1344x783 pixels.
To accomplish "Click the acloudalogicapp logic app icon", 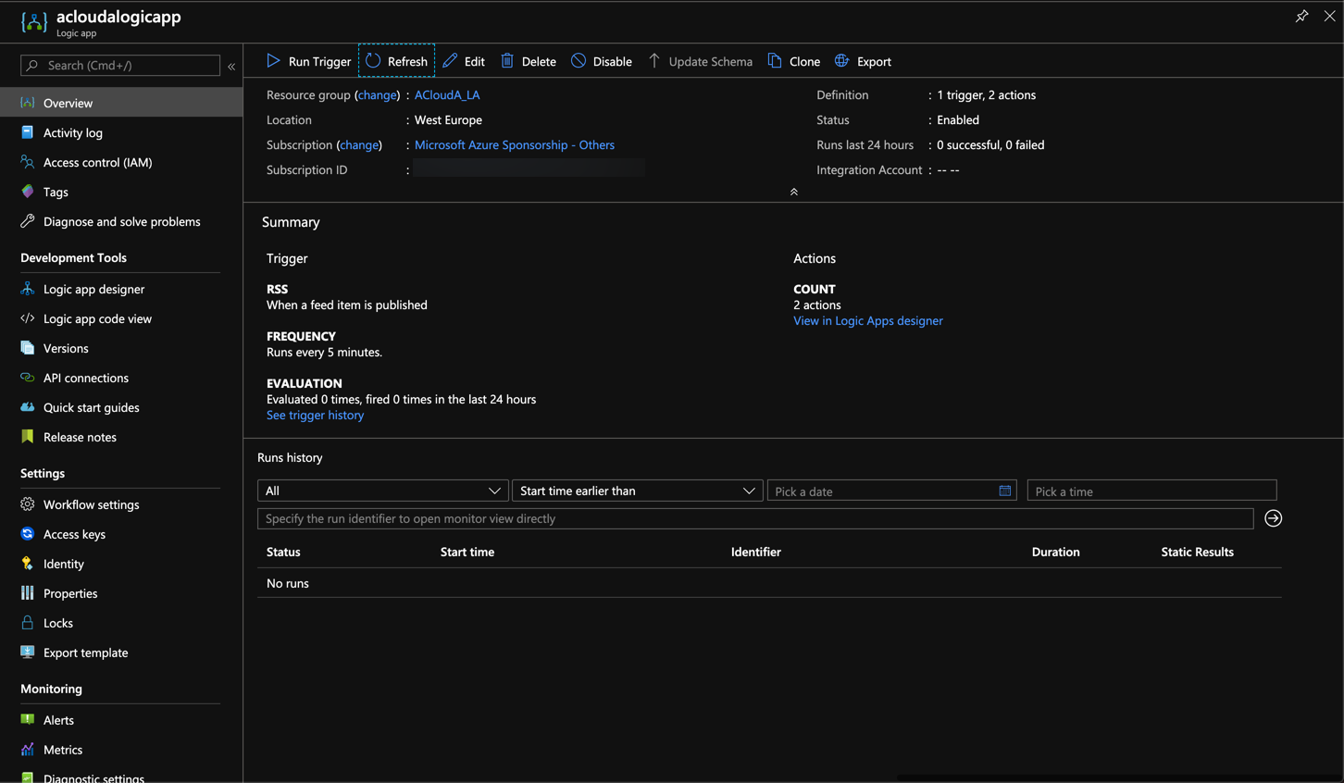I will (33, 21).
